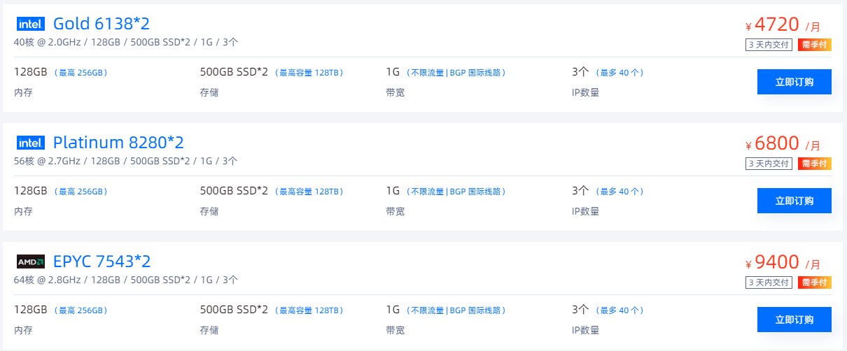Click the orange 需手付 badge for EPYC 7543*2

(814, 282)
